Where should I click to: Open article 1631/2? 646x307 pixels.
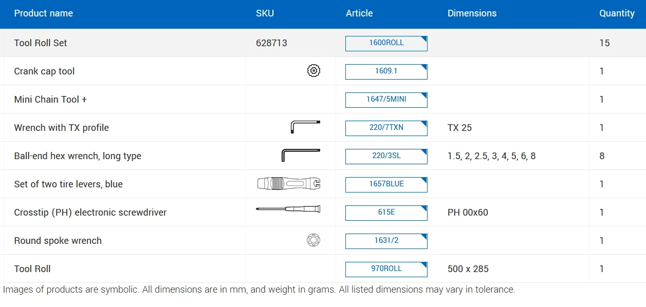[386, 241]
